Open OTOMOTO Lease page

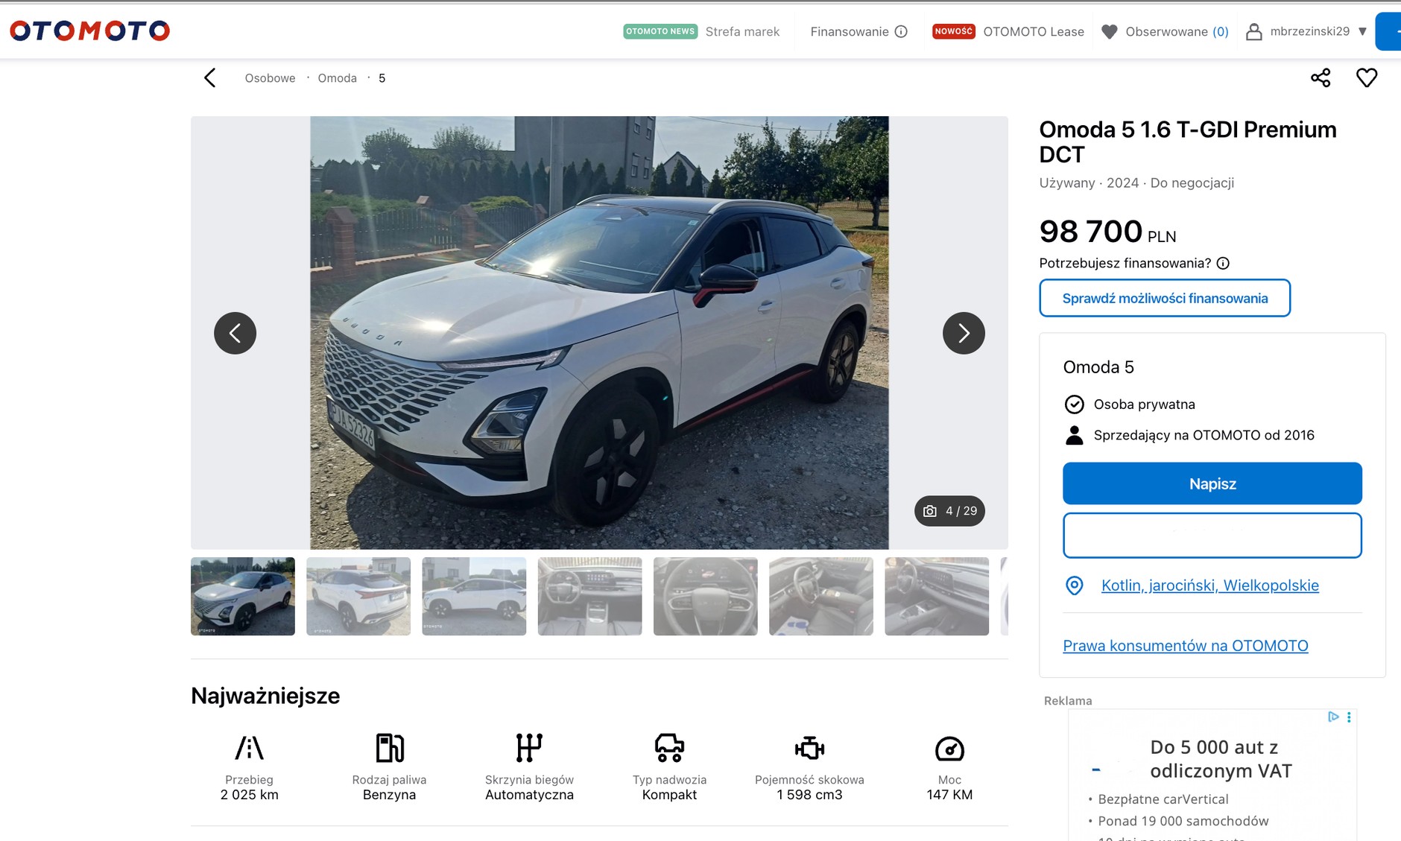tap(1033, 31)
